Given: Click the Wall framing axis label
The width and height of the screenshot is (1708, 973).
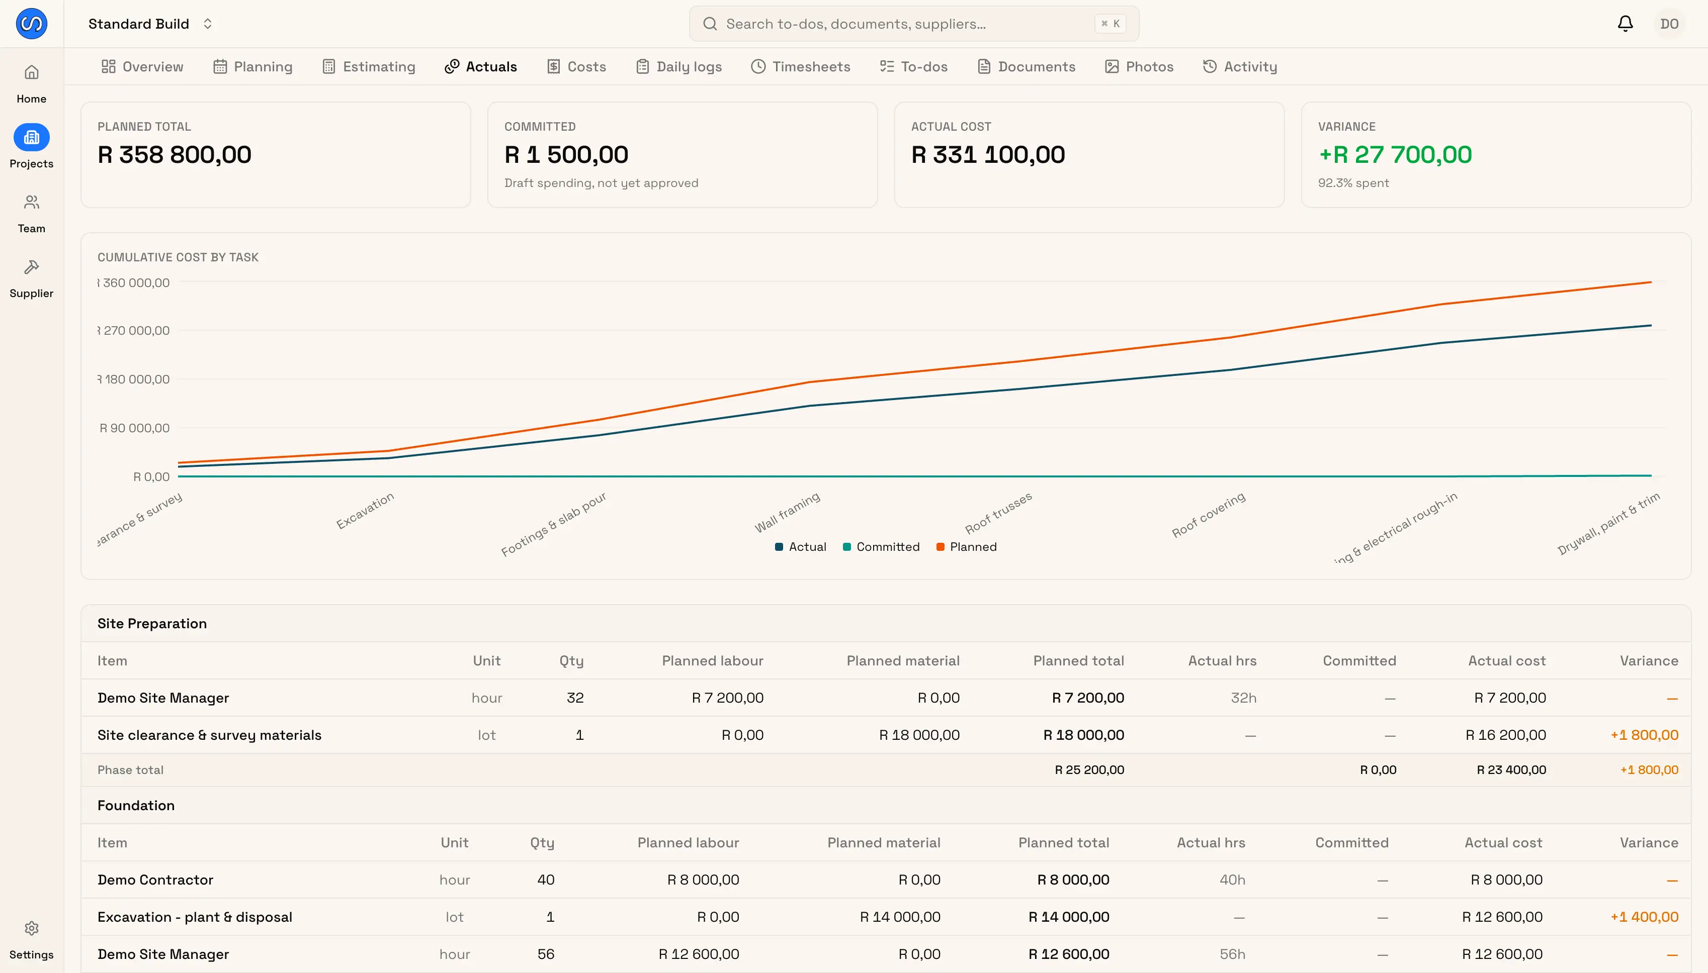Looking at the screenshot, I should [787, 513].
